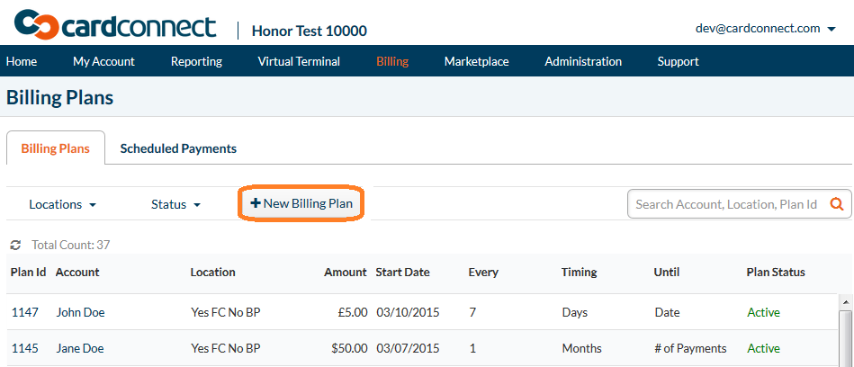Expand the Locations filter dropdown
Viewport: 854px width, 367px height.
point(63,205)
